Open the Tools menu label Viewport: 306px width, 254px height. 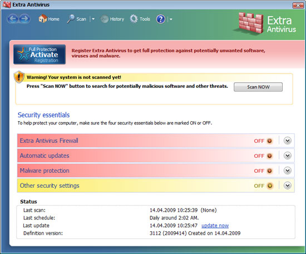[145, 19]
